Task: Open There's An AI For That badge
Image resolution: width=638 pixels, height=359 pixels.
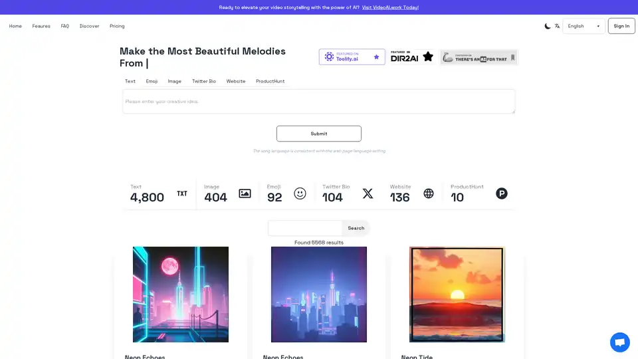Action: (478, 57)
